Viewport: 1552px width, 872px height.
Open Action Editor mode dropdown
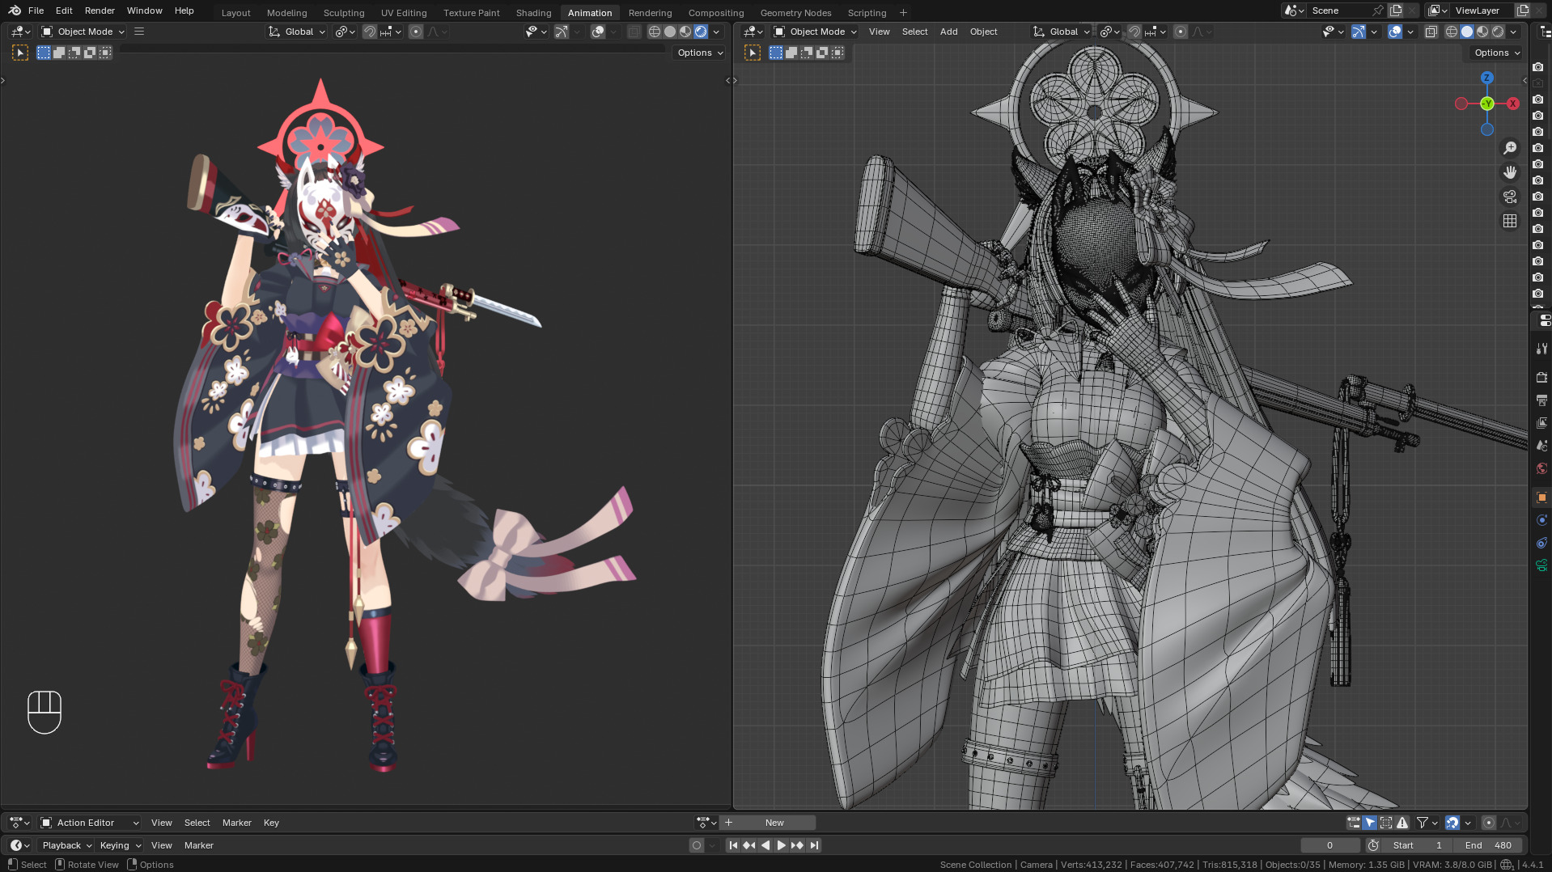pyautogui.click(x=90, y=823)
